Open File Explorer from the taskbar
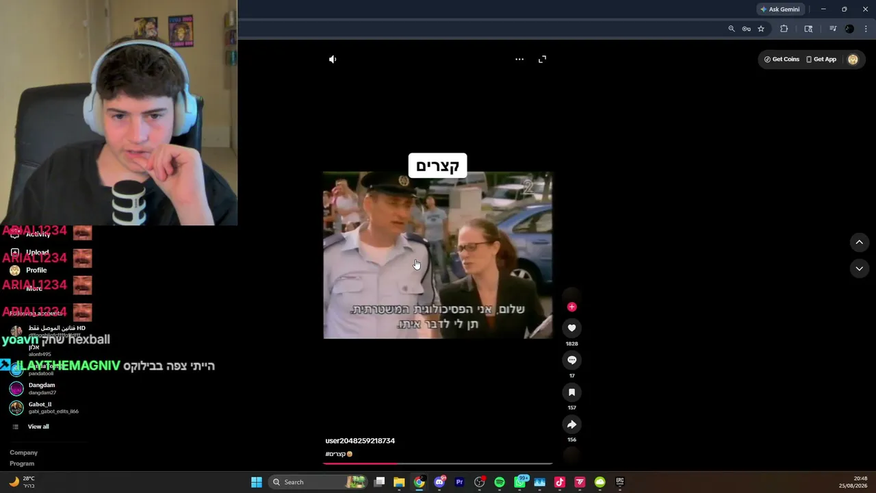 click(399, 482)
